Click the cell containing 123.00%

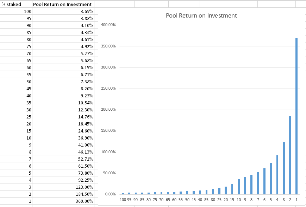click(x=63, y=187)
